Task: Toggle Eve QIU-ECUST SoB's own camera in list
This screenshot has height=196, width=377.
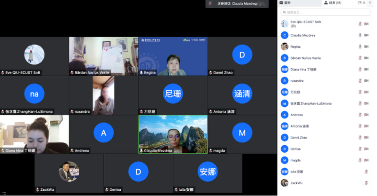Action: pyautogui.click(x=367, y=24)
